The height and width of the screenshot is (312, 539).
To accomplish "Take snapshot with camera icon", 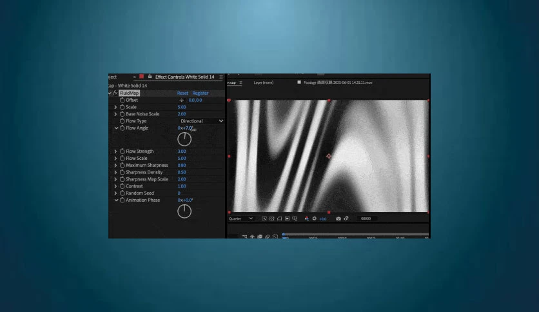I will click(x=338, y=219).
